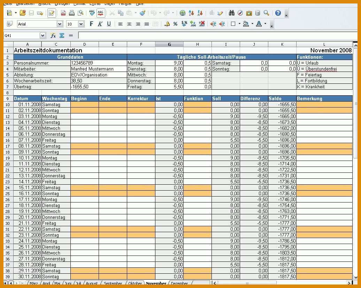Open Font Color dropdown arrow
Image resolution: width=361 pixels, height=288 pixels.
tap(265, 24)
